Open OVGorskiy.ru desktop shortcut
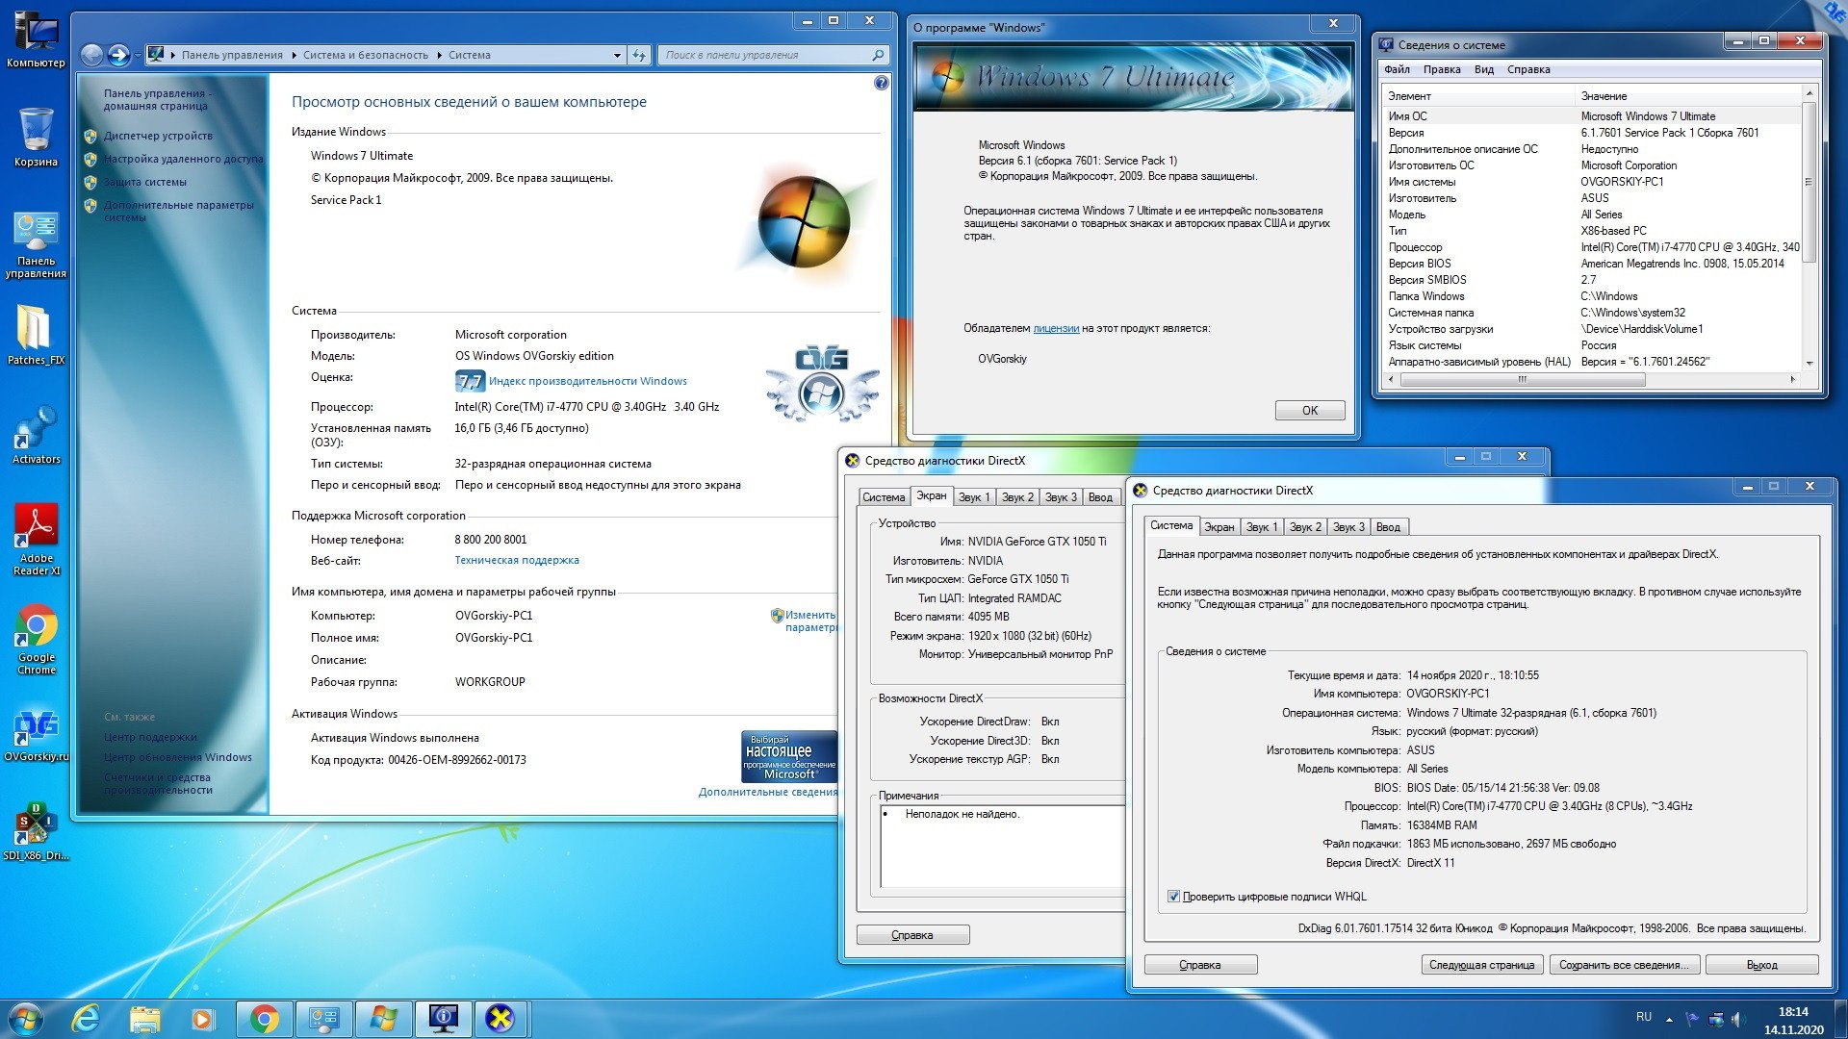Screen dimensions: 1848x1039 point(36,736)
